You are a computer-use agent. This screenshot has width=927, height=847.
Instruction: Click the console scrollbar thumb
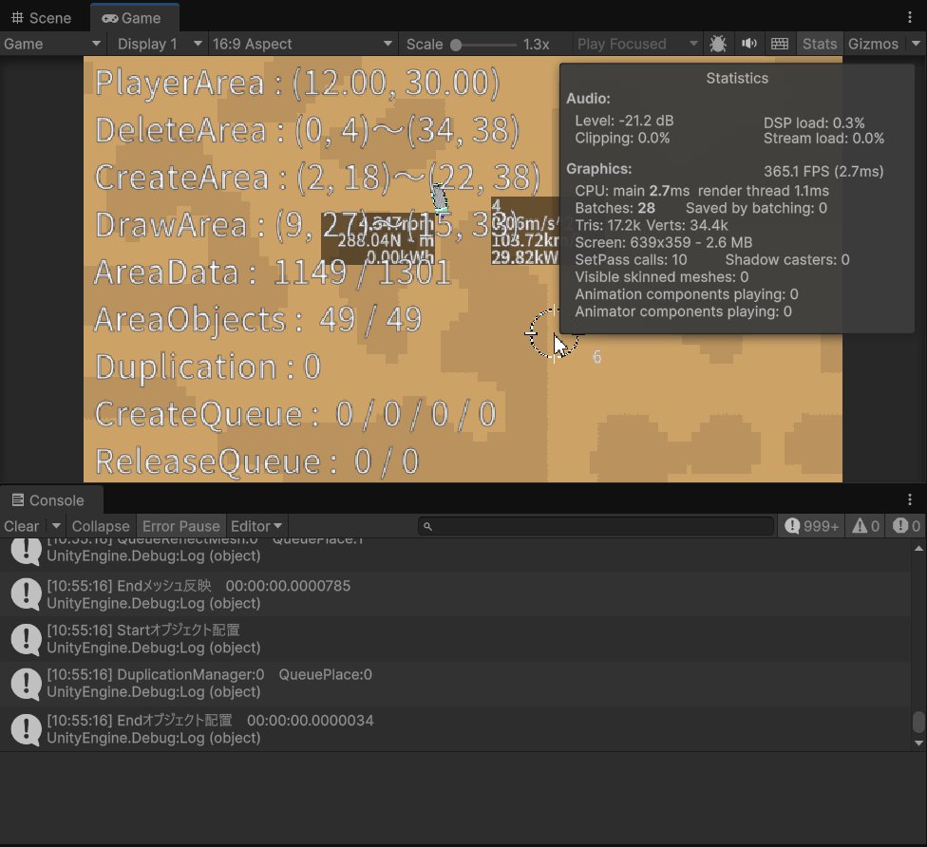pyautogui.click(x=918, y=721)
